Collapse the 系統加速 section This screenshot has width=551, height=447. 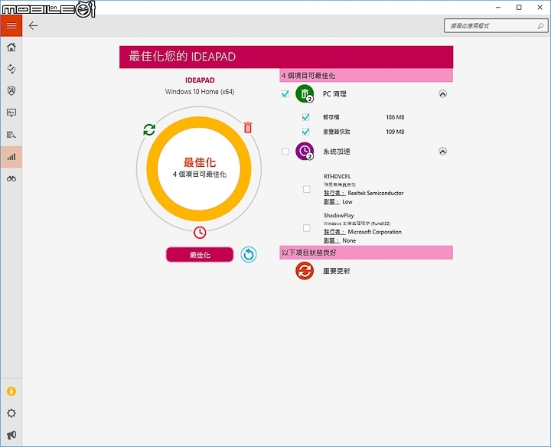(443, 152)
